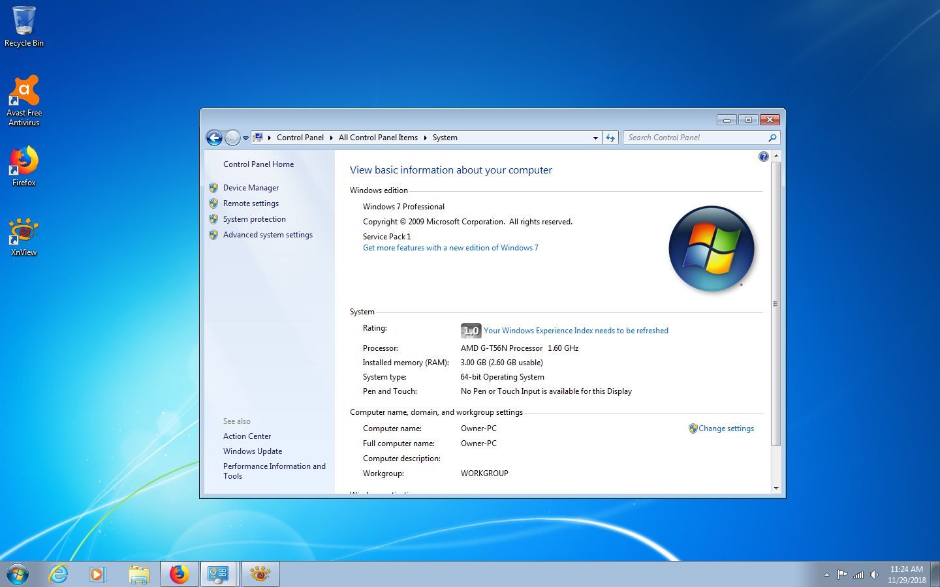Click the greyed-out Forward arrow in Control Panel
Image resolution: width=940 pixels, height=587 pixels.
232,138
